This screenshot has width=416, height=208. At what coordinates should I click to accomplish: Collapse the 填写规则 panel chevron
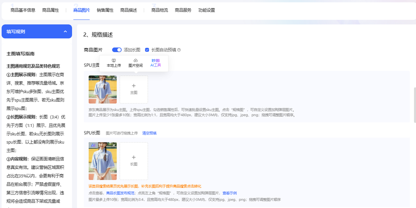pos(65,31)
